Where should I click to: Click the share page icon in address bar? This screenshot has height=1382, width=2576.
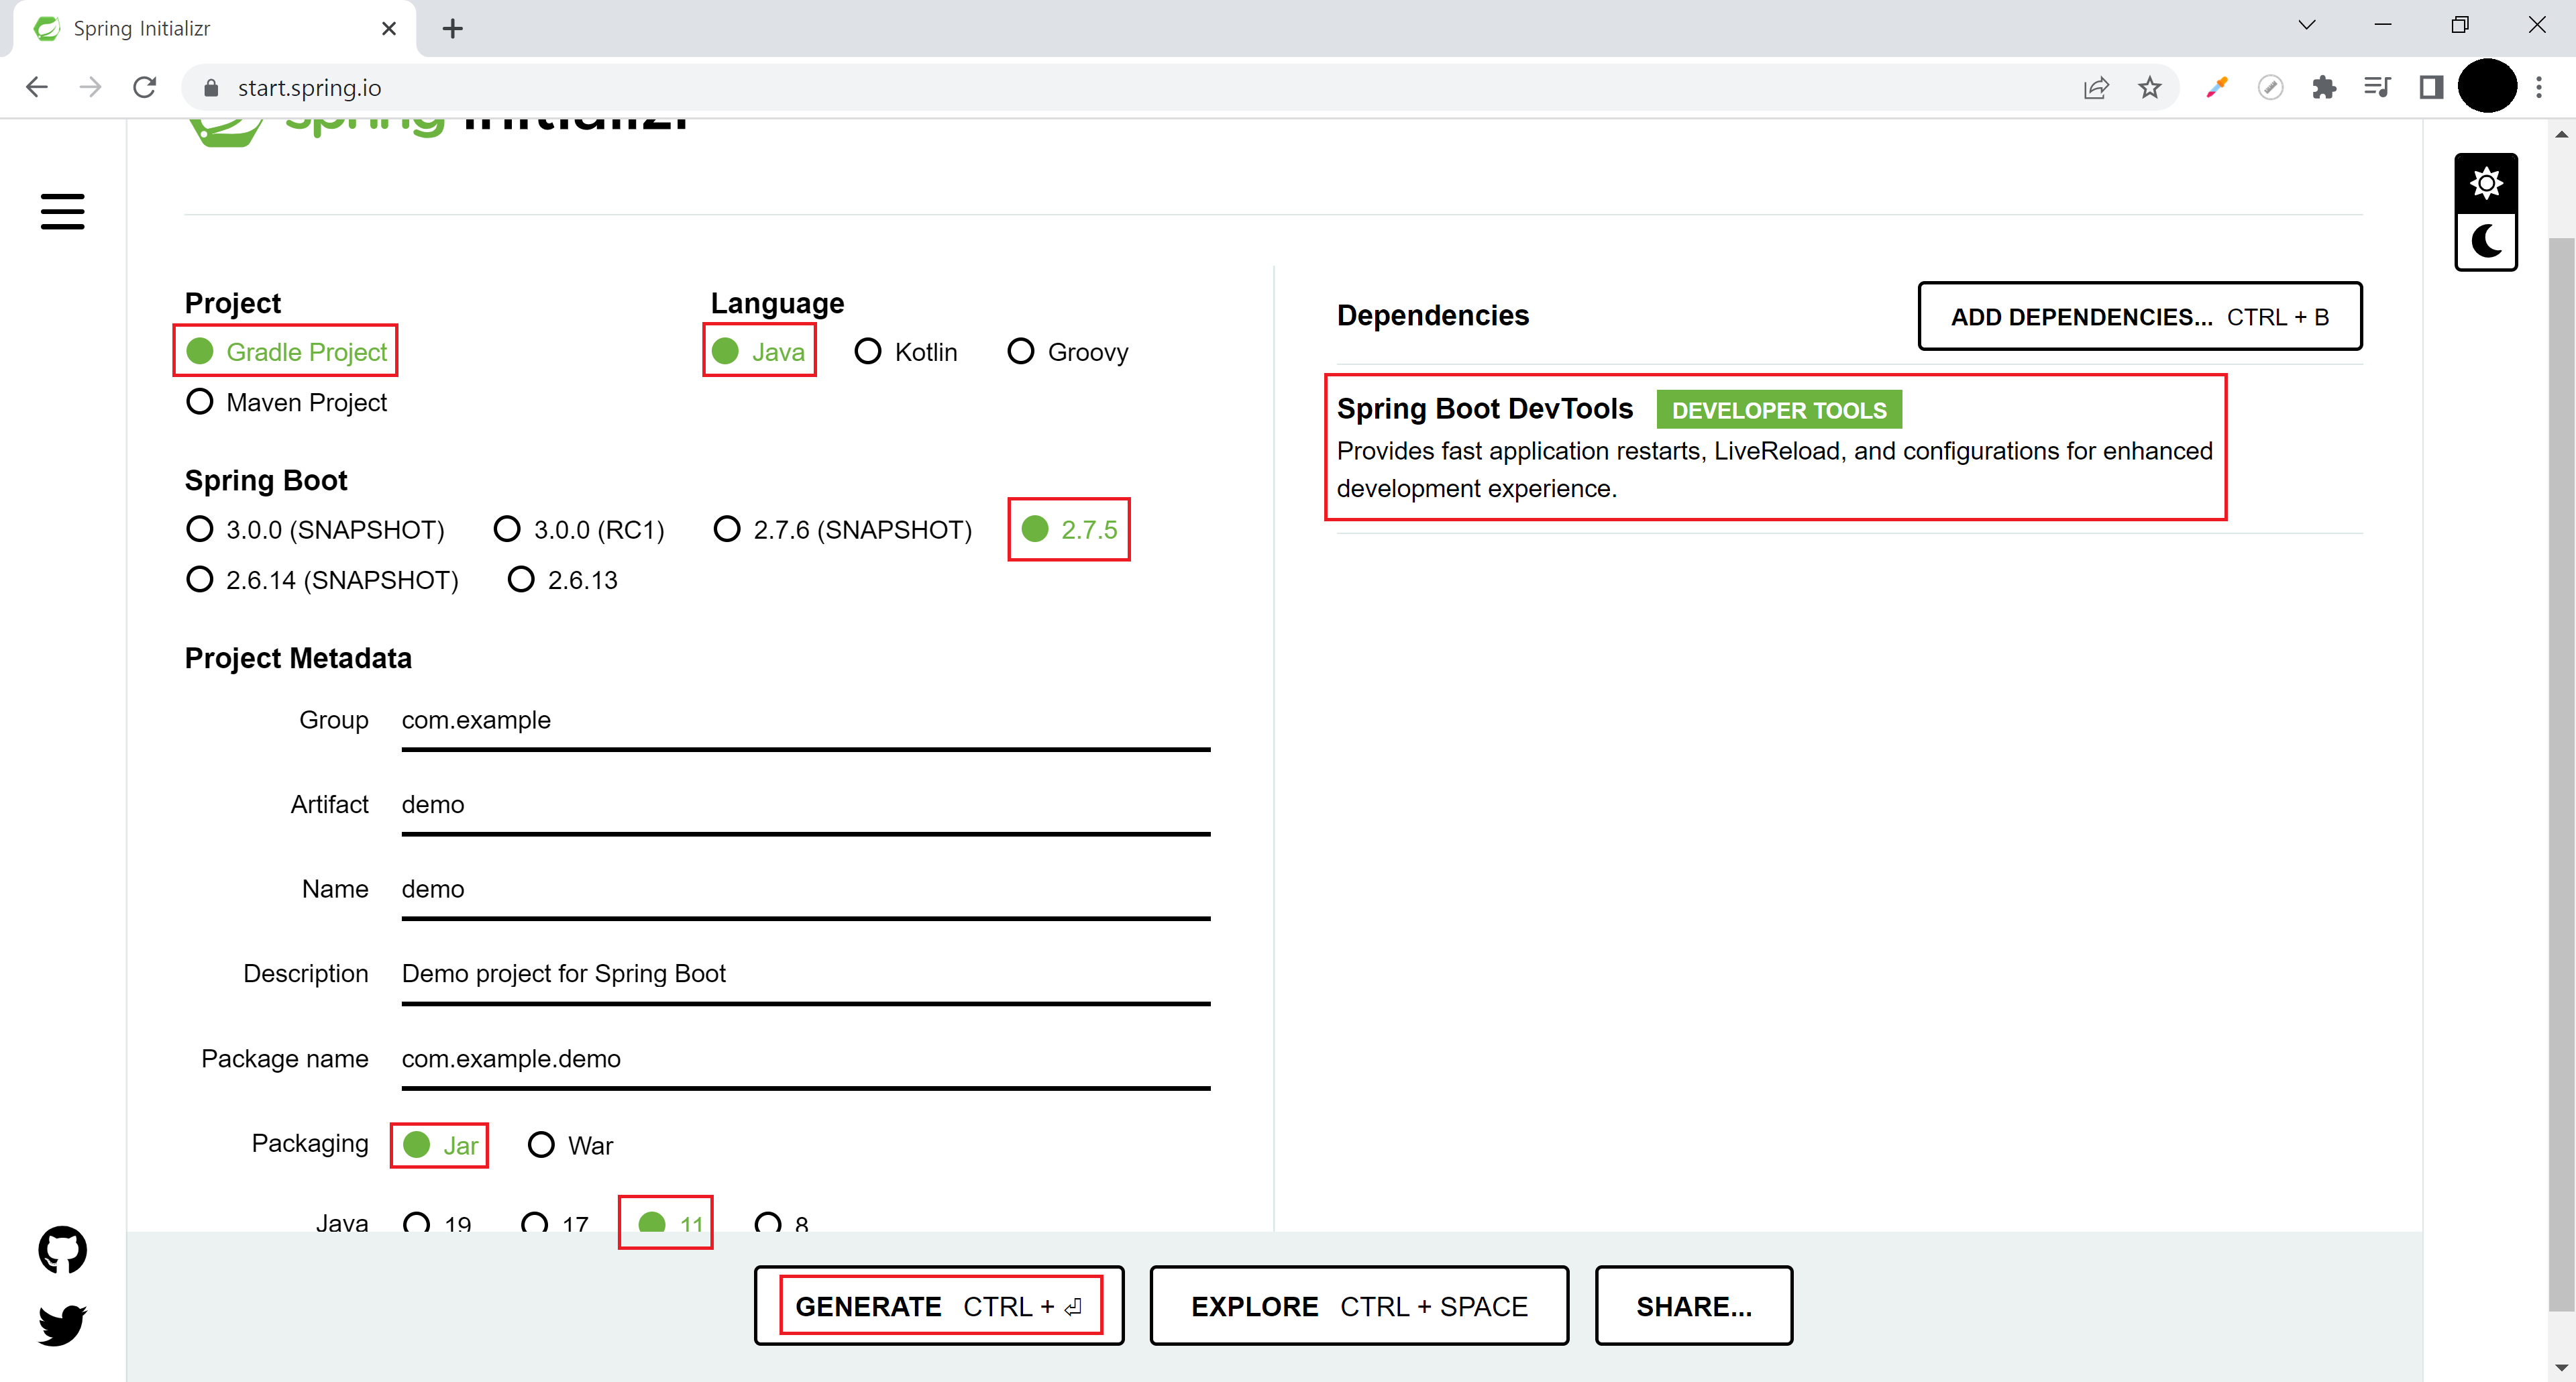pyautogui.click(x=2096, y=88)
